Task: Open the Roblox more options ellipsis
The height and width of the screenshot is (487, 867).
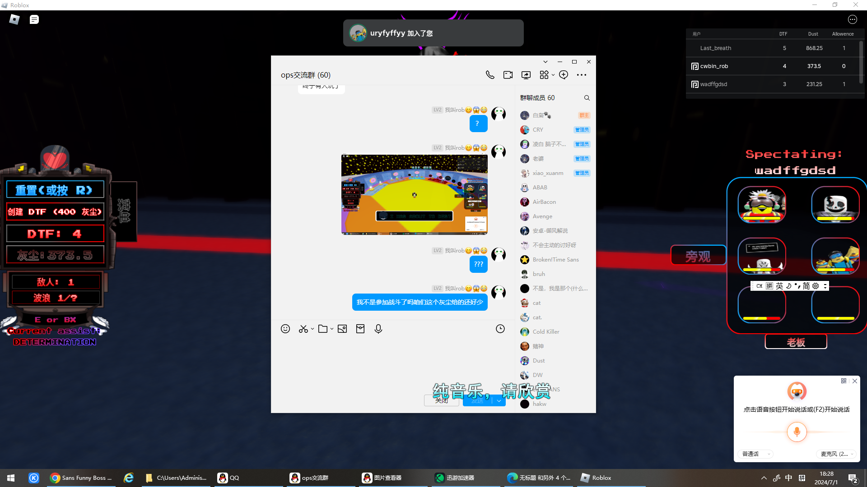Action: click(853, 19)
